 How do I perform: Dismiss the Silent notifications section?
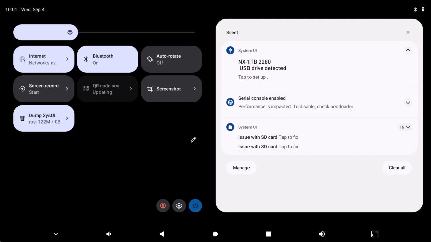point(408,32)
